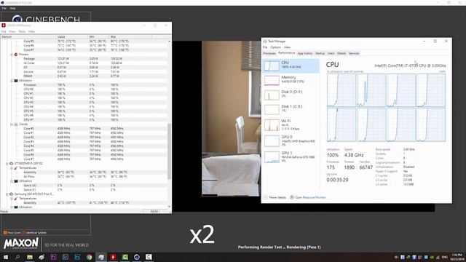Click the ENG language indicator in tray
The height and width of the screenshot is (262, 466).
445,257
